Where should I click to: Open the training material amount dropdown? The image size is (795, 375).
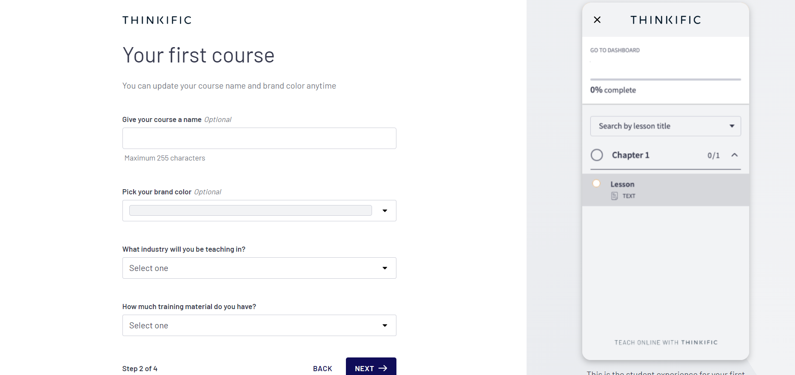click(259, 325)
